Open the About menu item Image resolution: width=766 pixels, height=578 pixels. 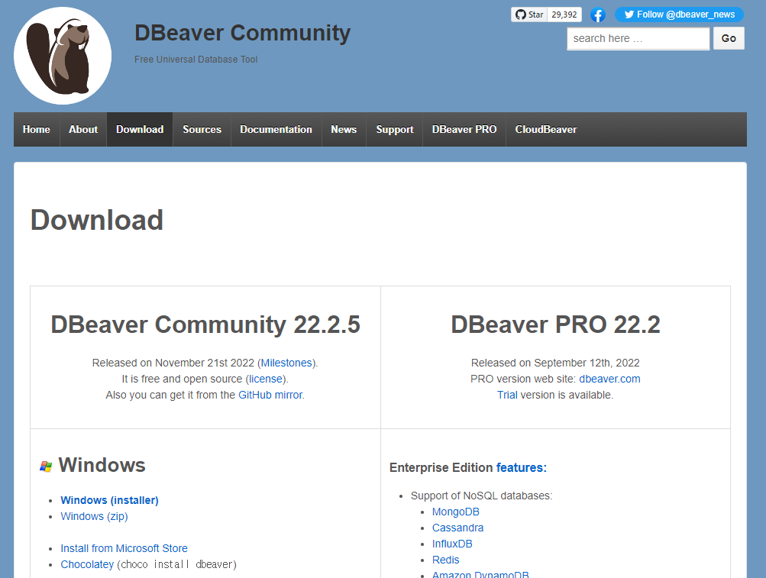(x=83, y=130)
